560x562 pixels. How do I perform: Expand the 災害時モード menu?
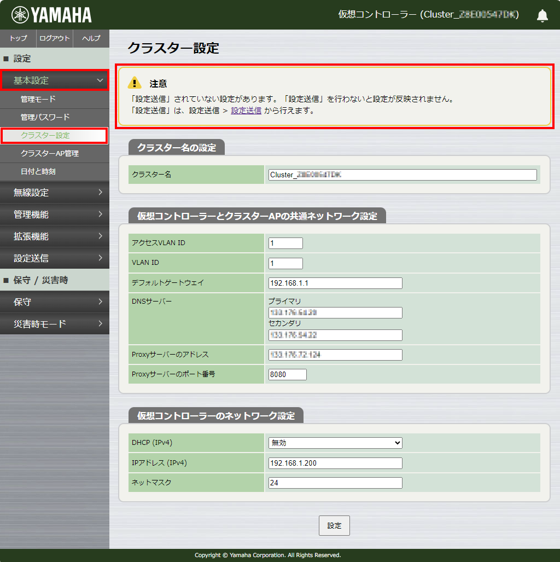pyautogui.click(x=54, y=324)
